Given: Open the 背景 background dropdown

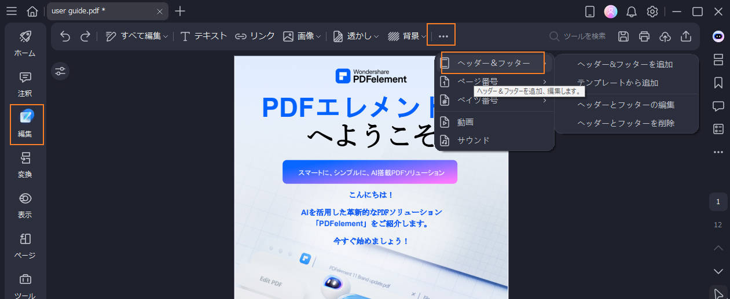Looking at the screenshot, I should point(407,36).
